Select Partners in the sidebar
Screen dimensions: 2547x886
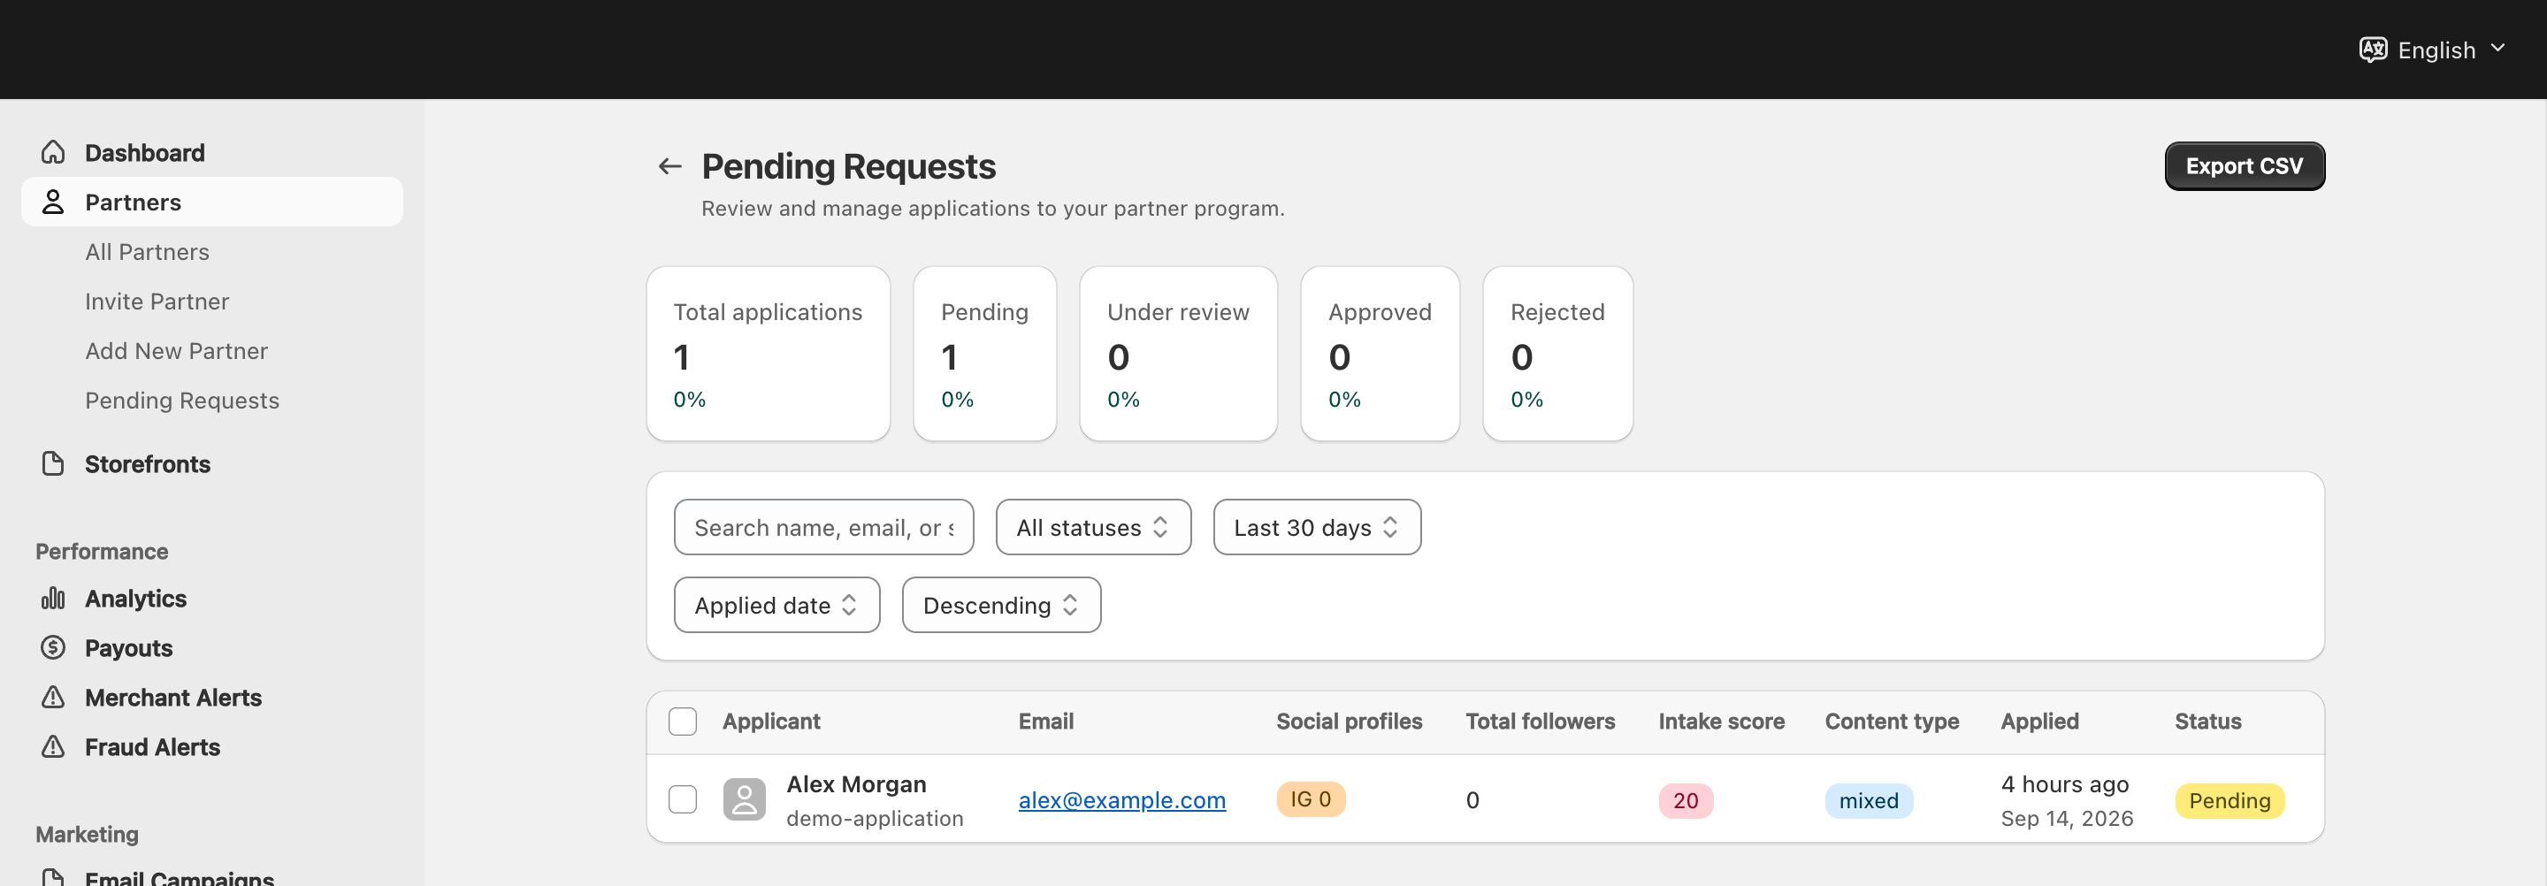pyautogui.click(x=211, y=202)
